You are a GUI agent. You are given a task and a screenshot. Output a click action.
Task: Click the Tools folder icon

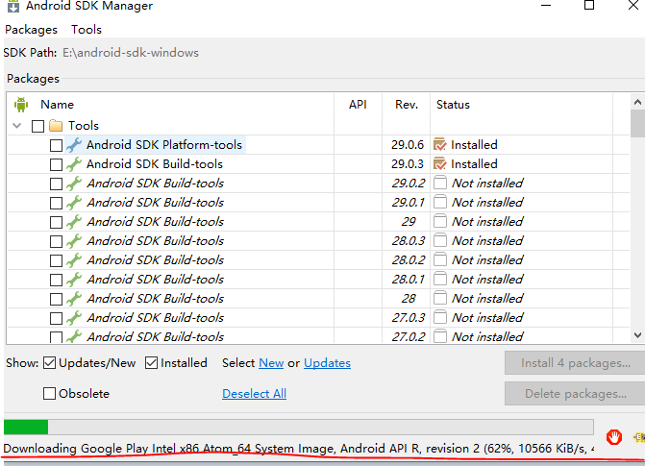(56, 126)
